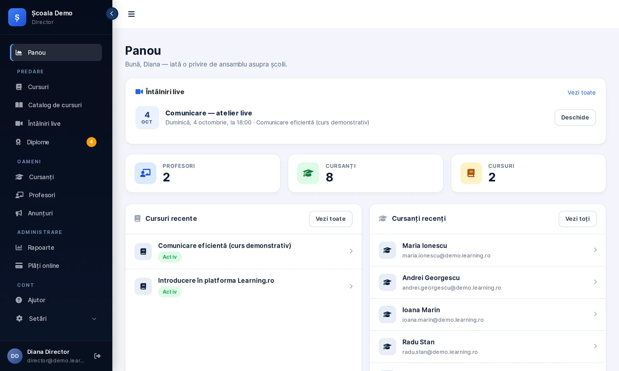Open Radu Stan row chevron
The width and height of the screenshot is (619, 371).
click(595, 346)
